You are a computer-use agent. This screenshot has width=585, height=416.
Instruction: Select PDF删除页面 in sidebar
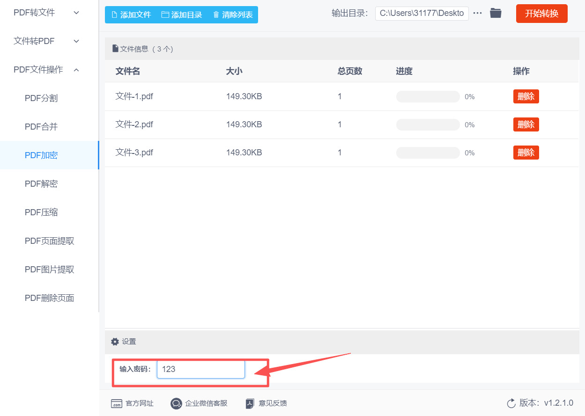50,298
